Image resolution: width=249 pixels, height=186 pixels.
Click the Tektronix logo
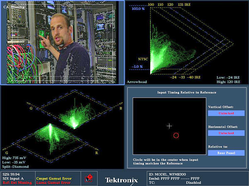coord(121,180)
